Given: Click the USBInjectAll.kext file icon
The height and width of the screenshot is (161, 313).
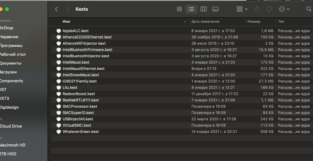Looking at the screenshot, I should [59, 119].
